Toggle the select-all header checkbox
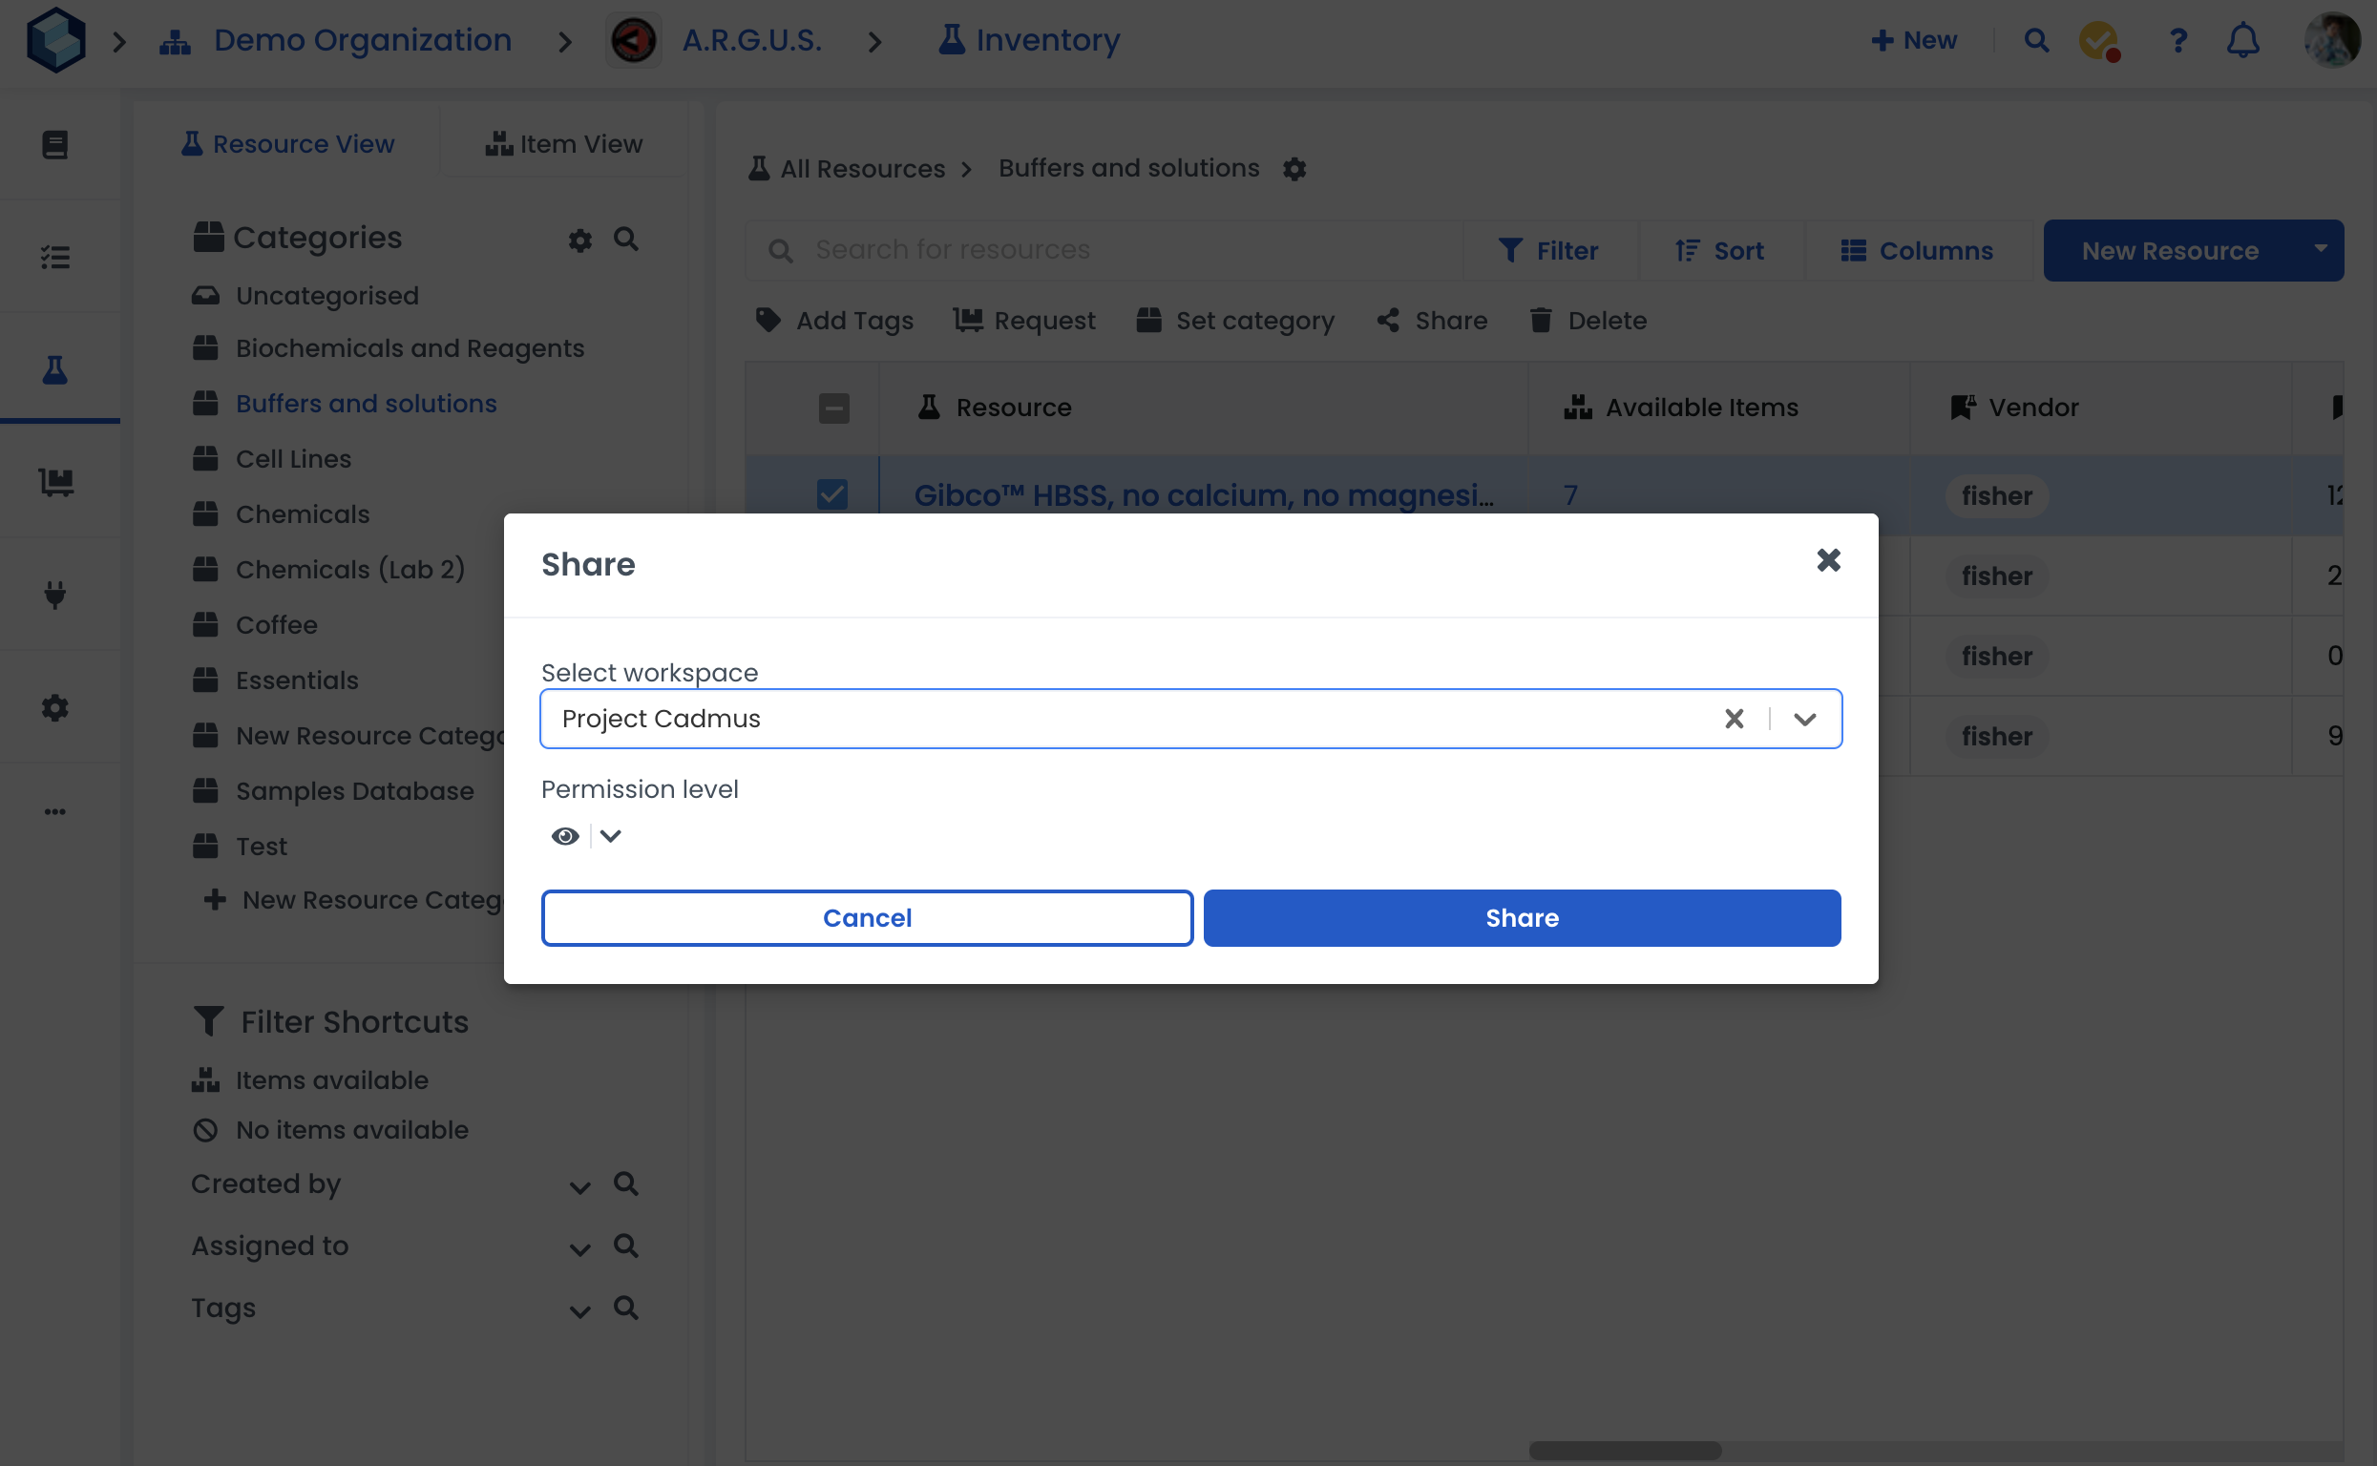Screen dimensions: 2377x1466 (x=833, y=408)
